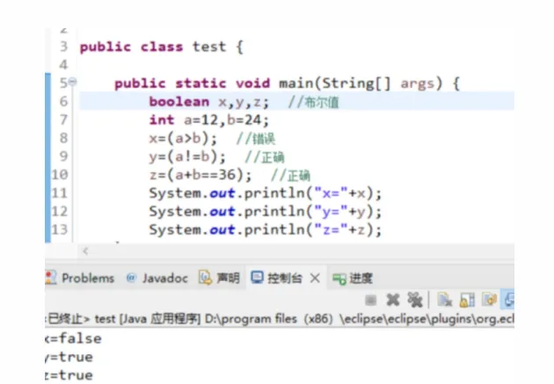The height and width of the screenshot is (384, 554).
Task: Click the 'z=true' console output line
Action: tap(69, 375)
